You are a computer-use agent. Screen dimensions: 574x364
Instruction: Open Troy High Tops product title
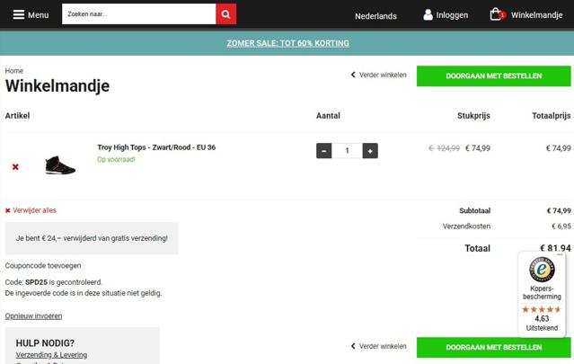(x=156, y=147)
